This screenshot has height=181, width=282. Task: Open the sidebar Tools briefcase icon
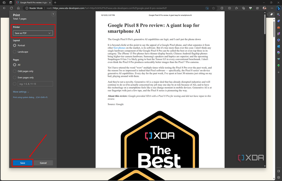[278, 27]
